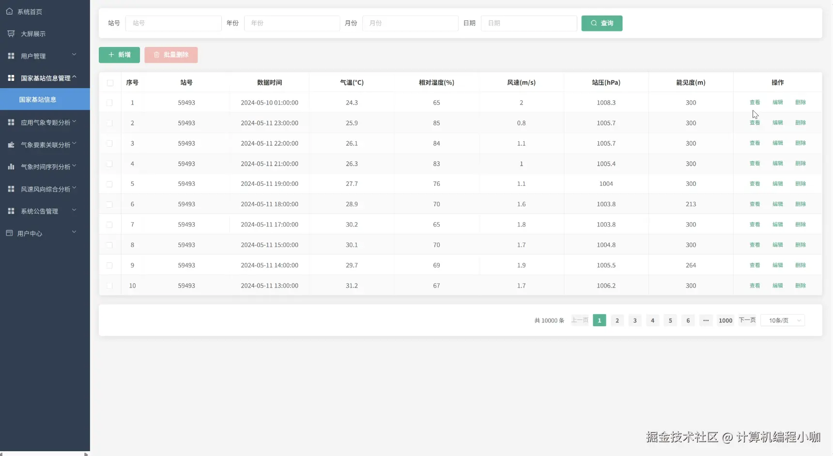Click the home icon beside 系统首页
The width and height of the screenshot is (833, 456).
pyautogui.click(x=9, y=11)
